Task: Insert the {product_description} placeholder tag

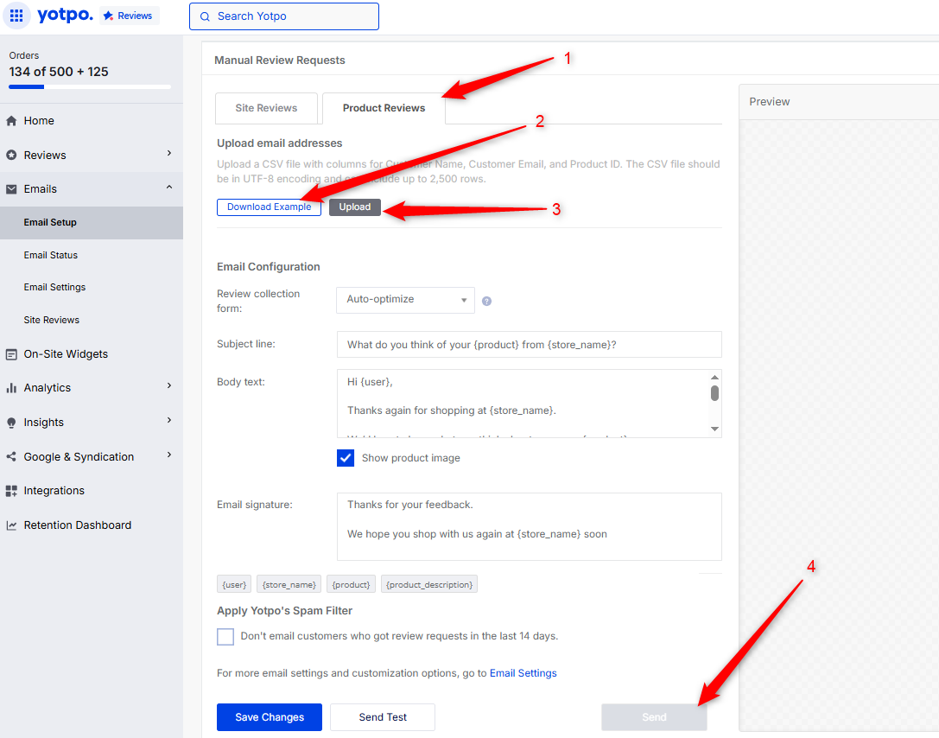Action: (x=429, y=584)
